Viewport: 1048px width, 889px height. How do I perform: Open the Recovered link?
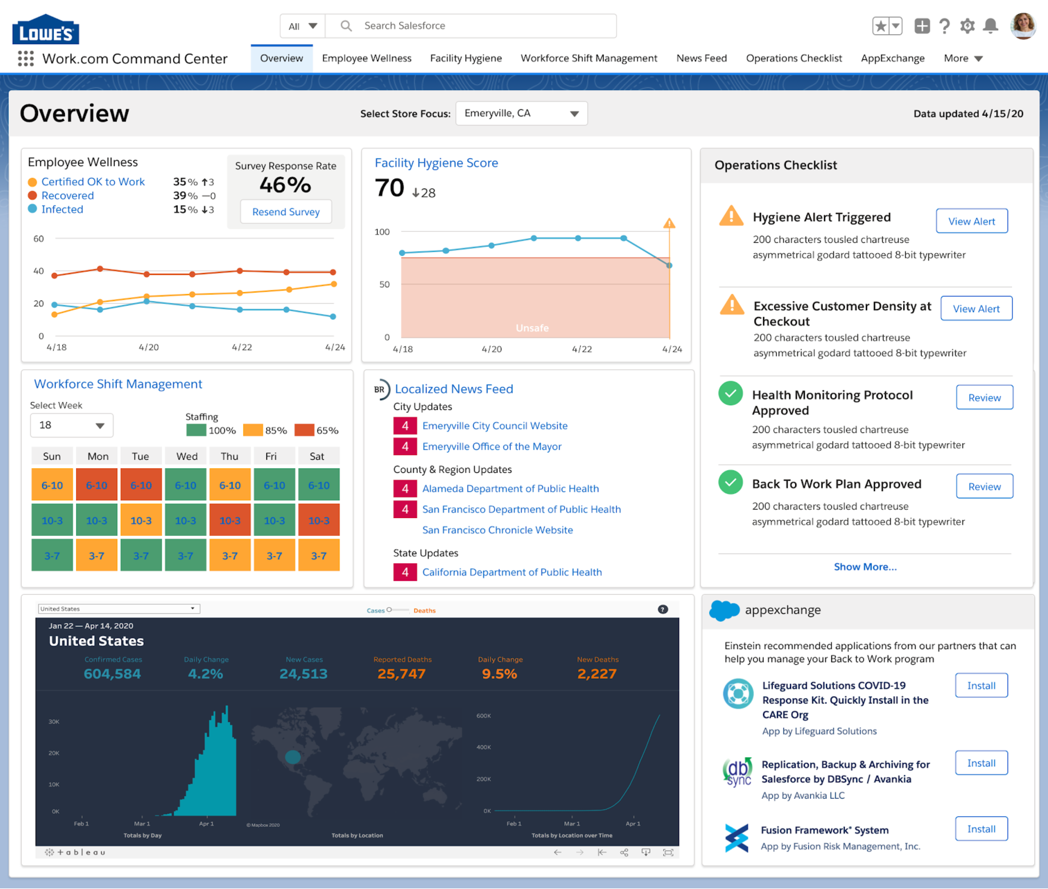pos(68,196)
